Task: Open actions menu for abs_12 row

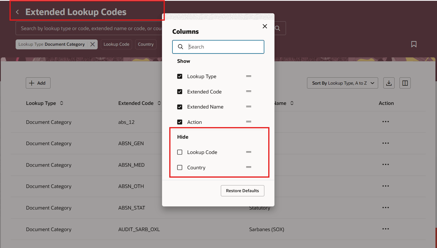Action: click(385, 122)
